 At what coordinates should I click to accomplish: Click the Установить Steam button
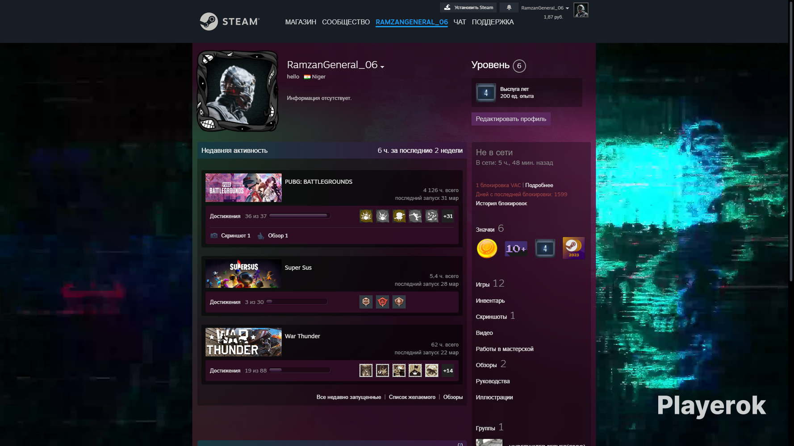point(468,8)
